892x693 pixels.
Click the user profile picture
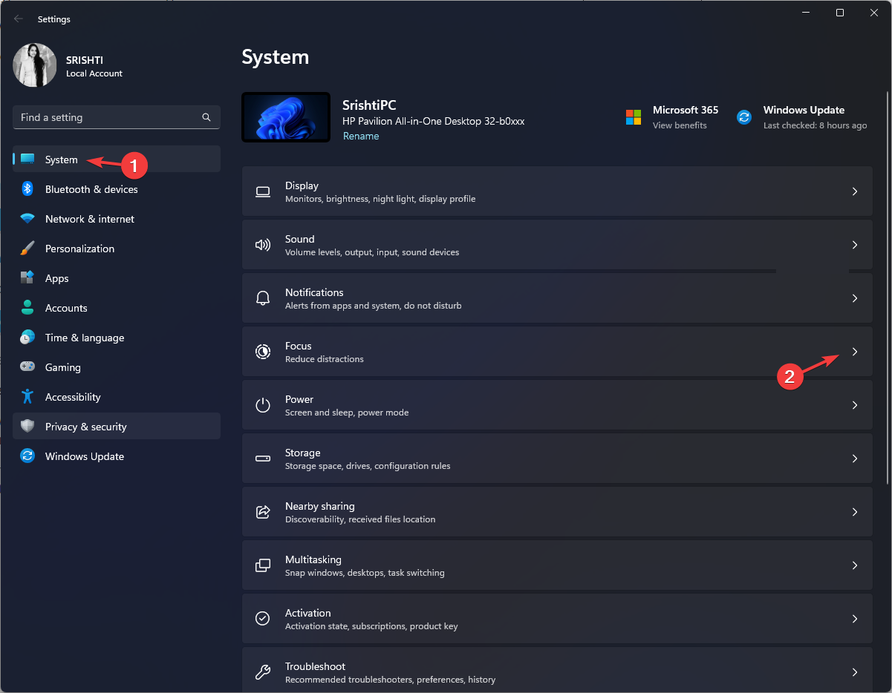pos(35,65)
